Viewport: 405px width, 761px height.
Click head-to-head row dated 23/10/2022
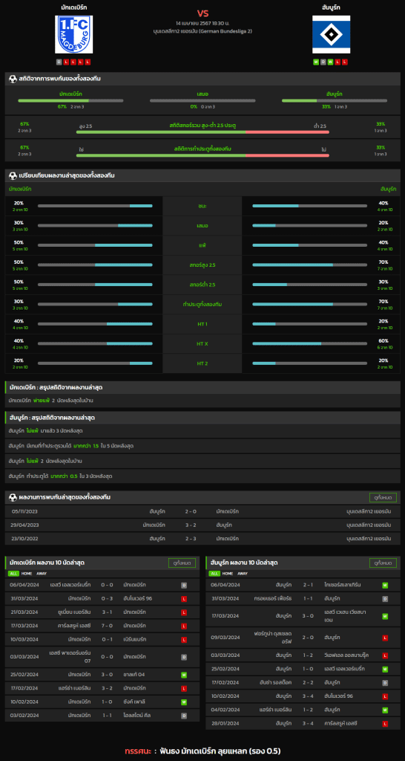pyautogui.click(x=202, y=538)
